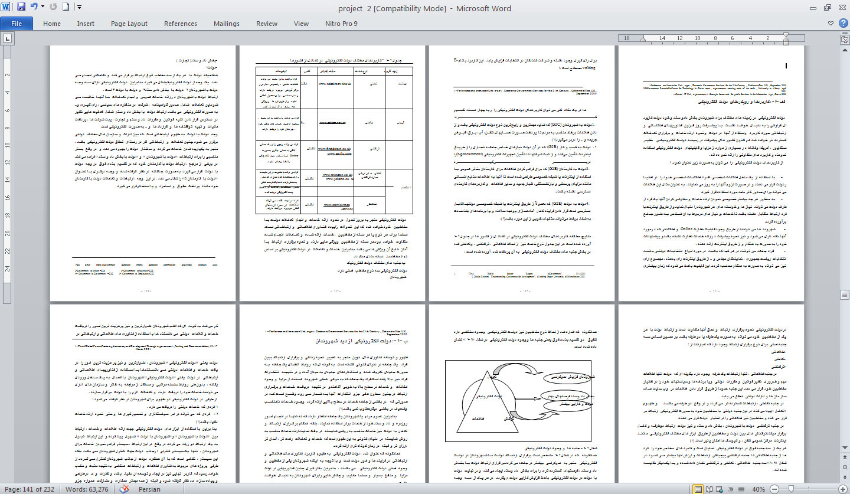Open Microsoft Word Help
Image resolution: width=850 pixels, height=494 pixels.
842,24
